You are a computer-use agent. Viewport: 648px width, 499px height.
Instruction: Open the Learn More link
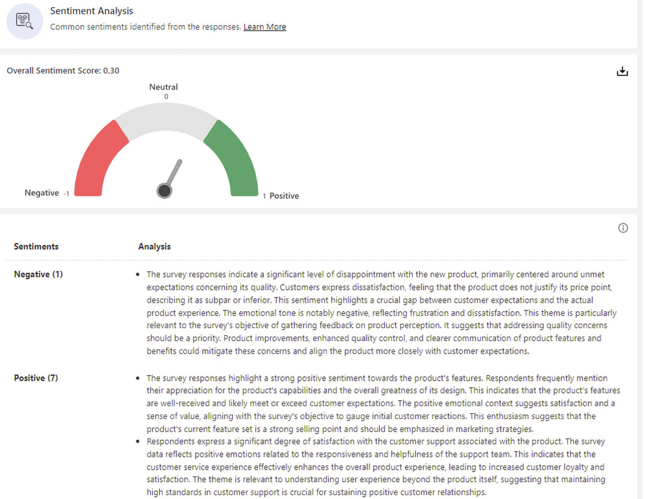point(265,27)
